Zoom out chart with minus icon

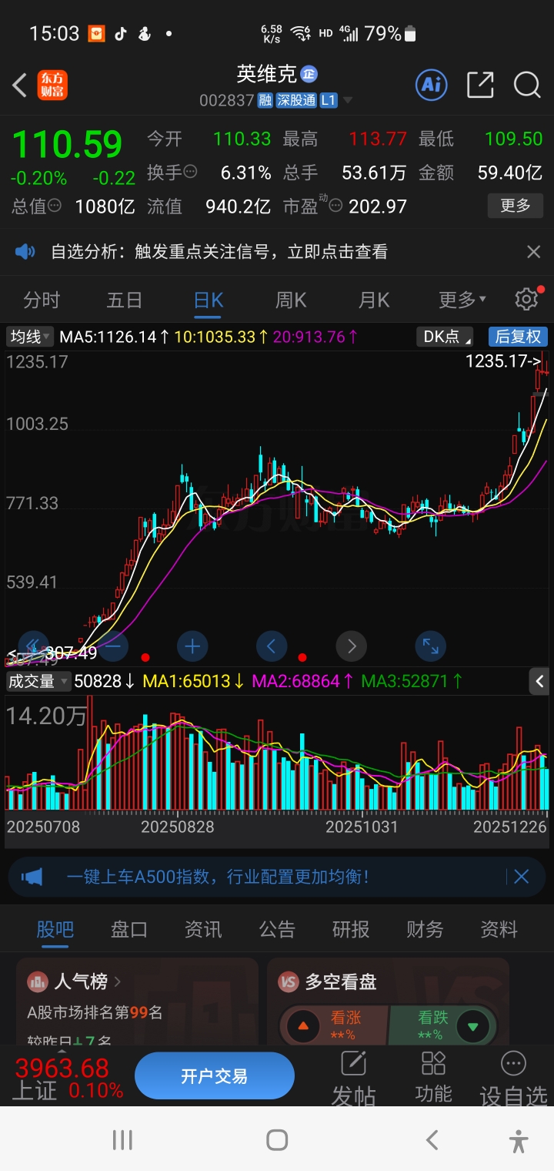[x=112, y=646]
